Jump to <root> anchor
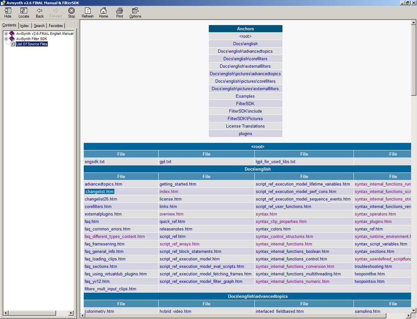Image resolution: width=417 pixels, height=319 pixels. pyautogui.click(x=245, y=36)
